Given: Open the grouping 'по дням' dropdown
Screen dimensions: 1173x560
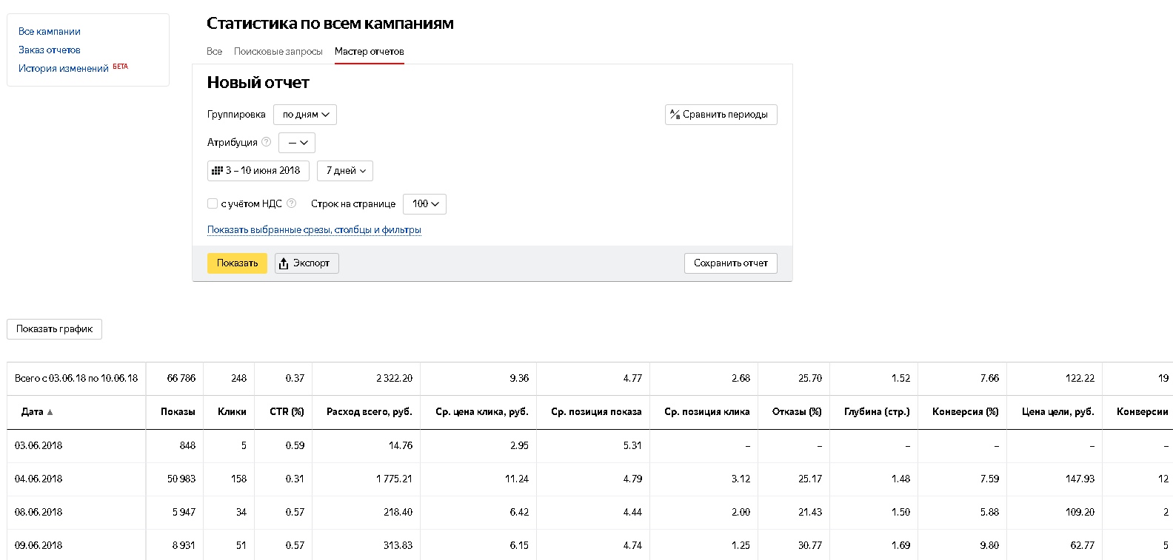Looking at the screenshot, I should tap(305, 115).
